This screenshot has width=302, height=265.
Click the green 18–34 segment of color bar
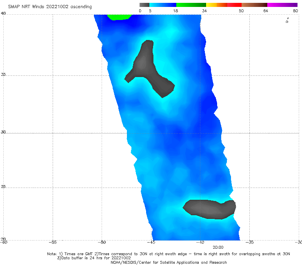pyautogui.click(x=191, y=5)
